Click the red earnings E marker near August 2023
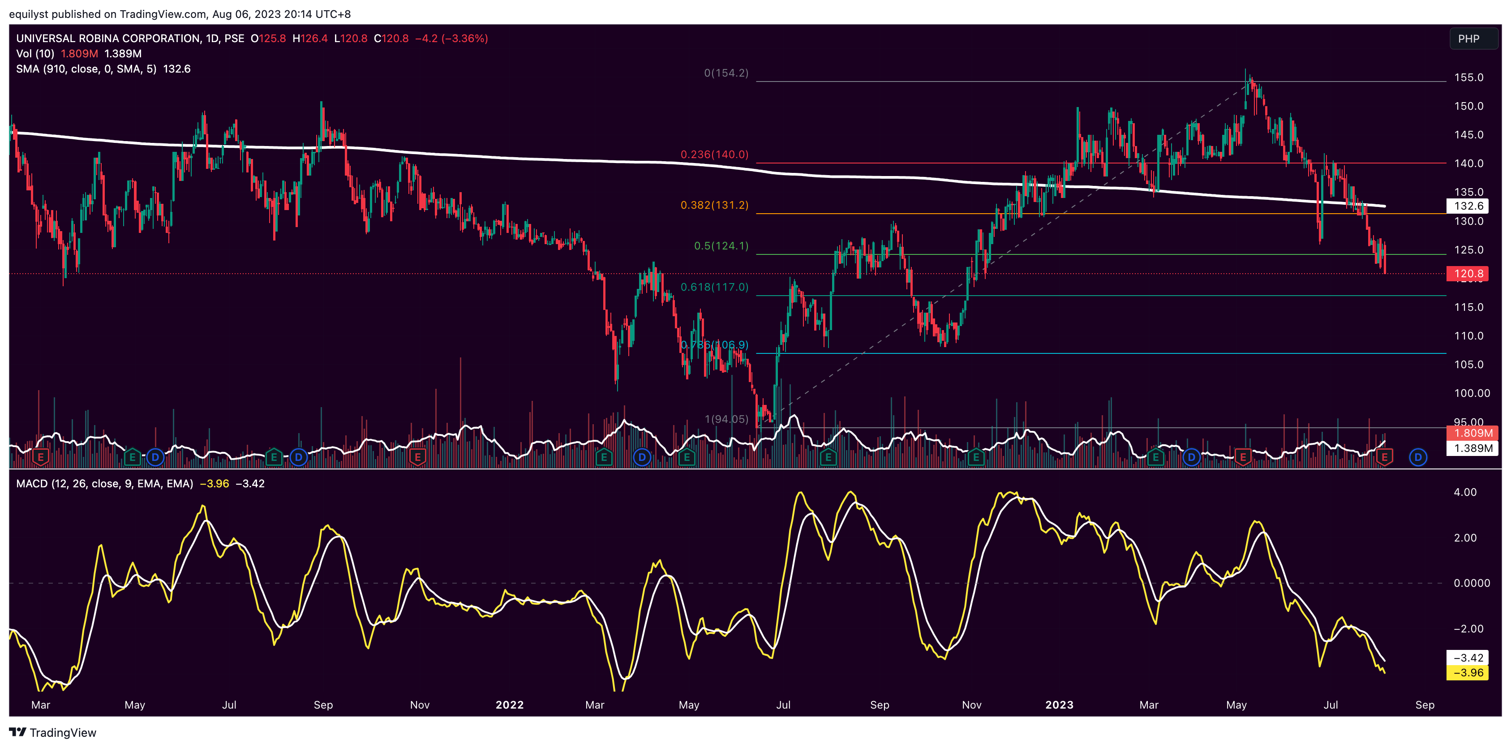The width and height of the screenshot is (1511, 748). [x=1384, y=457]
